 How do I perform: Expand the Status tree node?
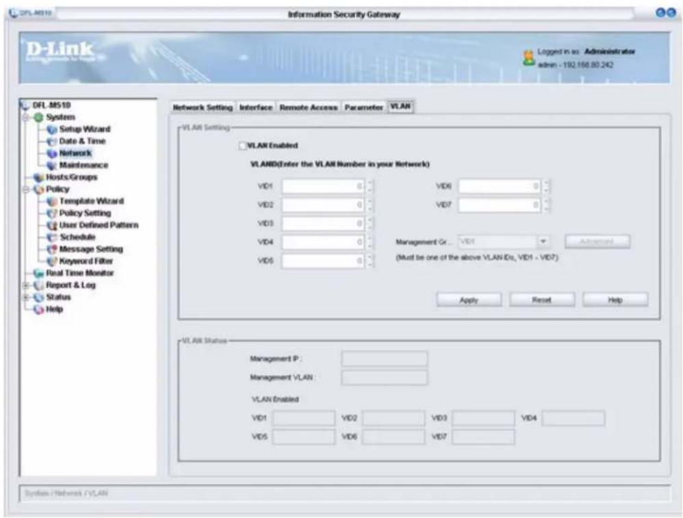[26, 297]
